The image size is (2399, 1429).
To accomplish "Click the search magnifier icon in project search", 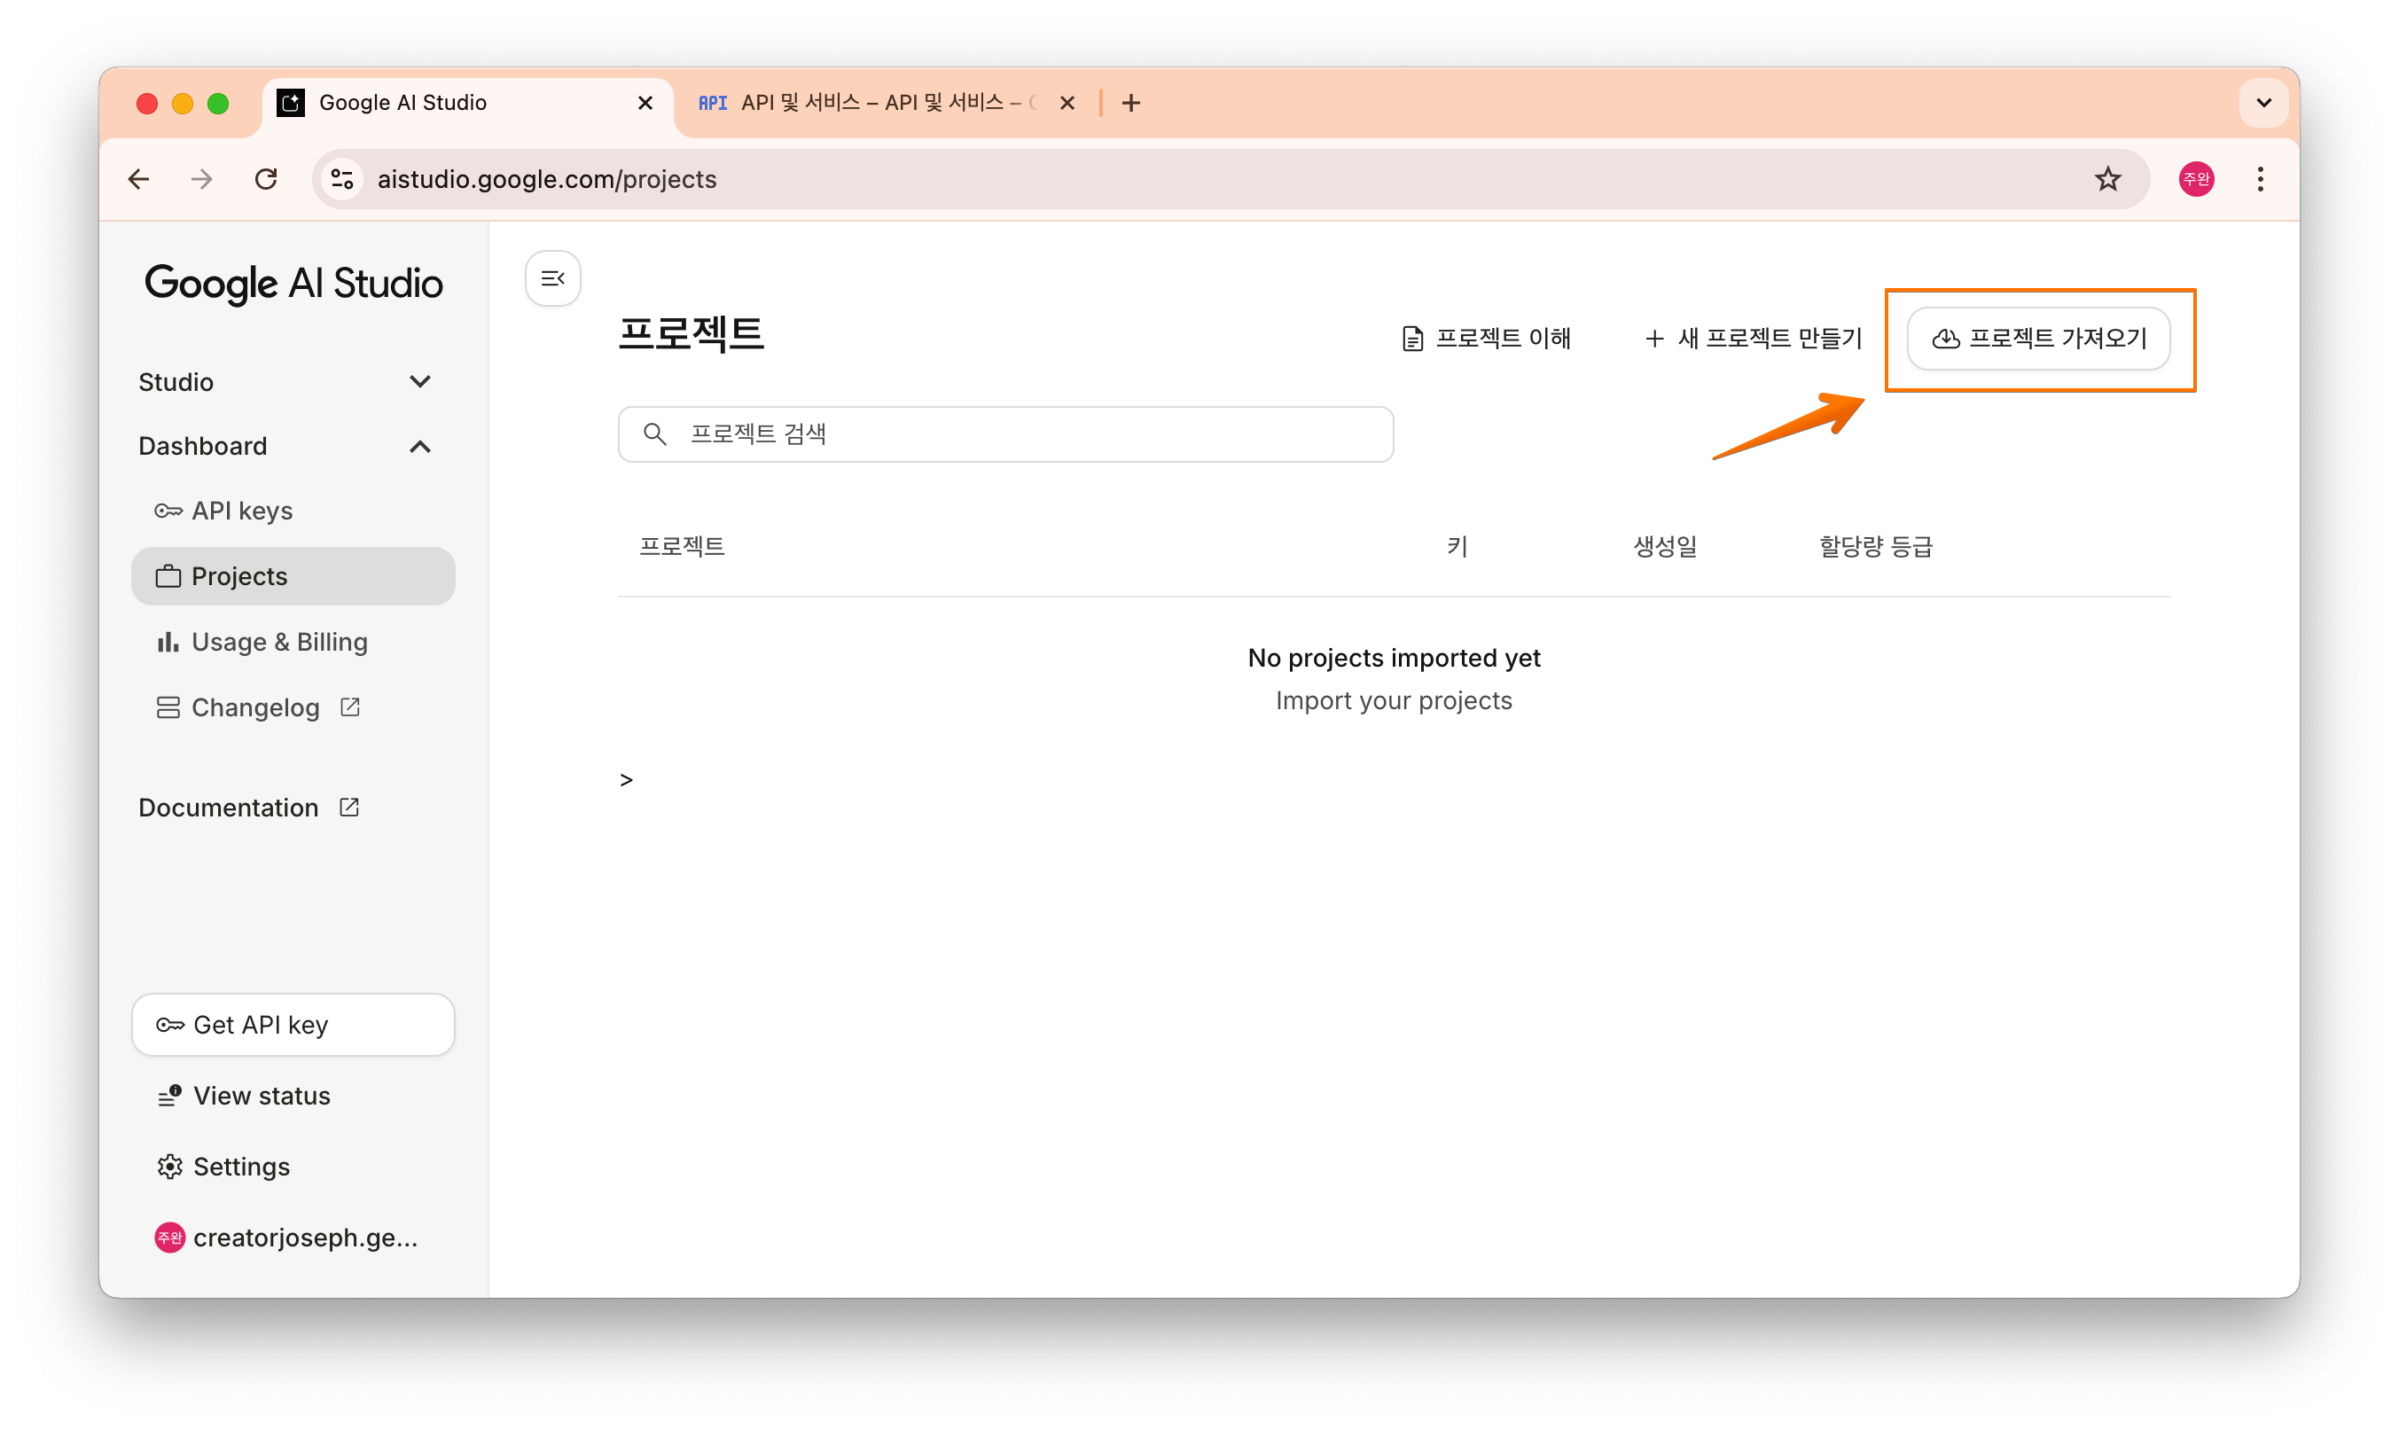I will pos(655,434).
